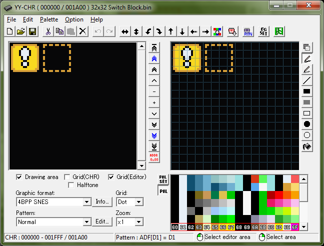This screenshot has width=324, height=246.
Task: Click CHR view scrollbar up arrow
Action: pos(141,46)
